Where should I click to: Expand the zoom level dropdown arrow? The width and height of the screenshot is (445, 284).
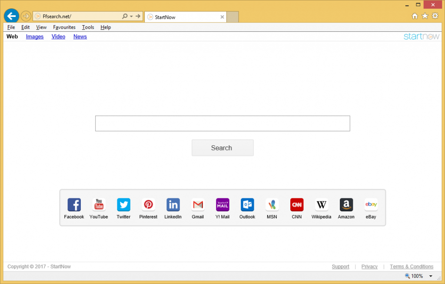431,276
